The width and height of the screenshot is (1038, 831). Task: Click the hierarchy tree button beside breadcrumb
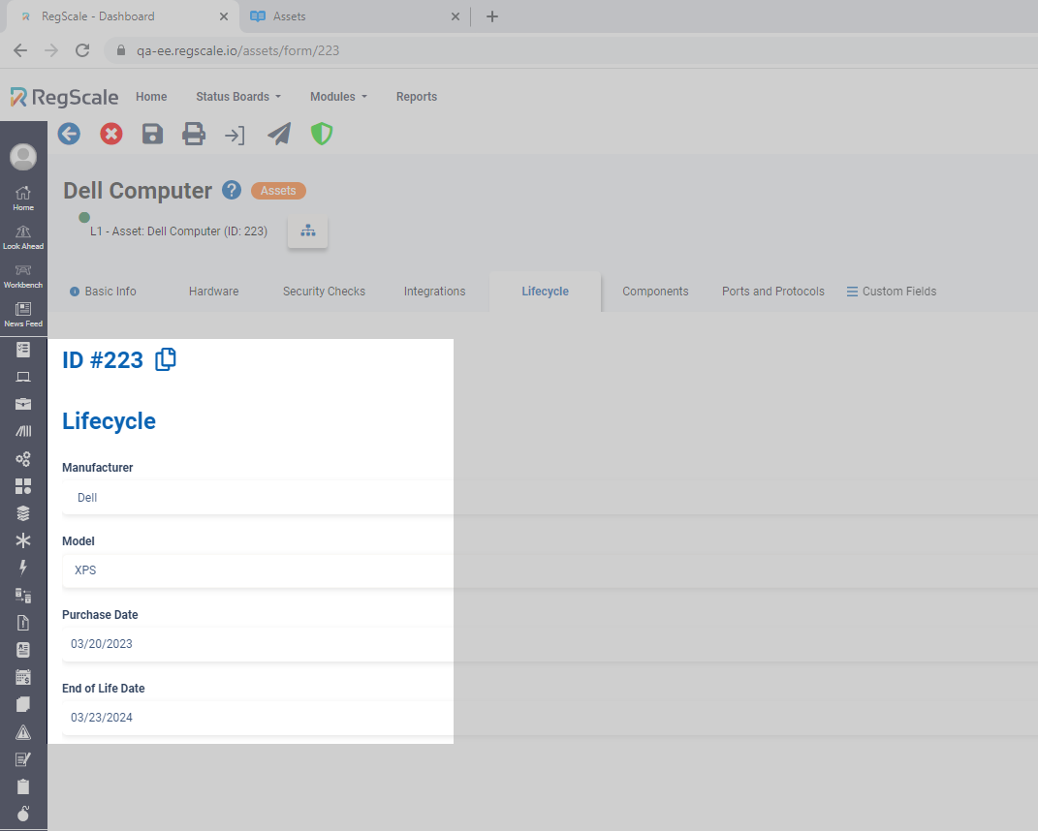(308, 231)
